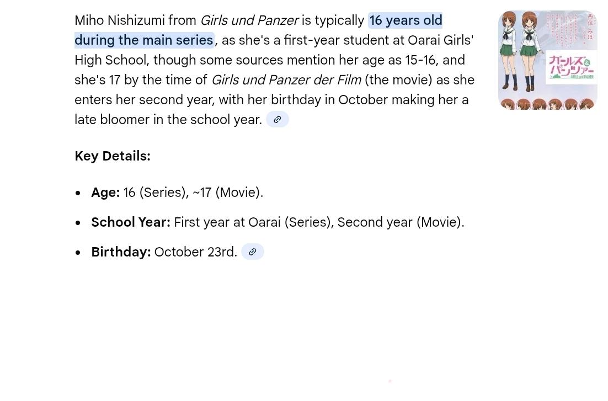This screenshot has width=608, height=401.
Task: Click the "Second year (Movie)." text
Action: [401, 222]
